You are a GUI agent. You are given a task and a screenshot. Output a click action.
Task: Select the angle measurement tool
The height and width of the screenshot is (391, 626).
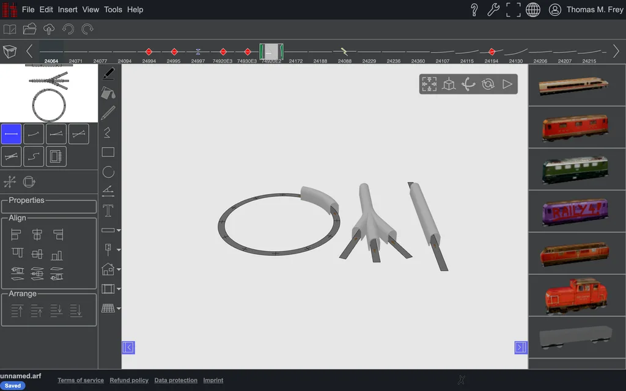(x=108, y=191)
